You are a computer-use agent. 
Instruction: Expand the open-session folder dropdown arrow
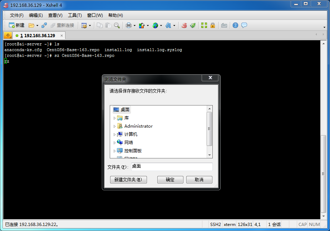(x=37, y=25)
